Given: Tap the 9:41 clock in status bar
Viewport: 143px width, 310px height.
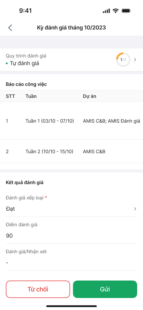Looking at the screenshot, I should [25, 11].
